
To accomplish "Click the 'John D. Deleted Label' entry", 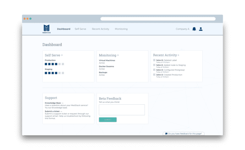I will (165, 61).
